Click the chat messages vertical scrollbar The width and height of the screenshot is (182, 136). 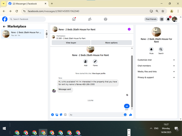[132, 81]
